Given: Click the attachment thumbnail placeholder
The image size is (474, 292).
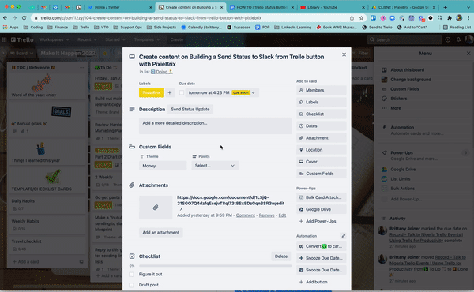Looking at the screenshot, I should (x=156, y=208).
